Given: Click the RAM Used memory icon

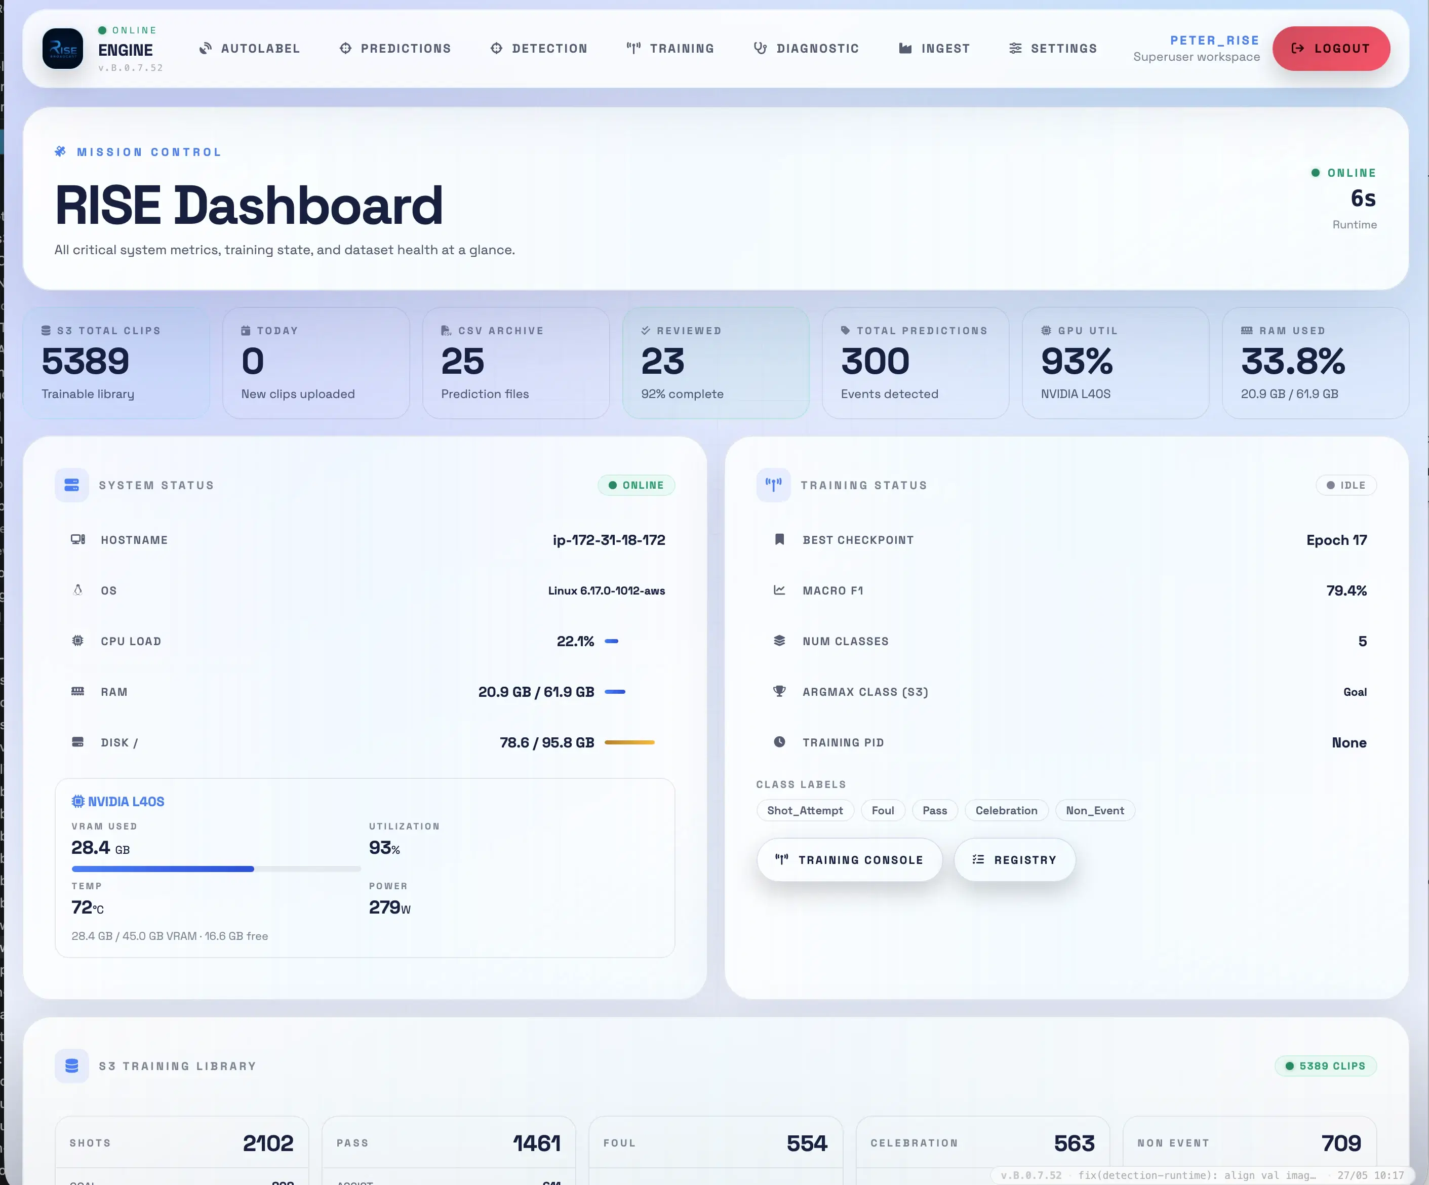Looking at the screenshot, I should pyautogui.click(x=1247, y=330).
